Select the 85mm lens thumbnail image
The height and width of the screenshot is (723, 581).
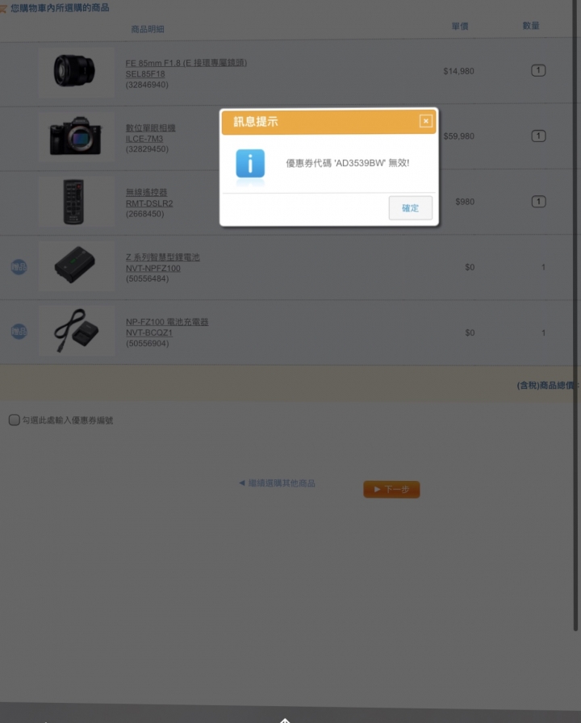(x=76, y=72)
